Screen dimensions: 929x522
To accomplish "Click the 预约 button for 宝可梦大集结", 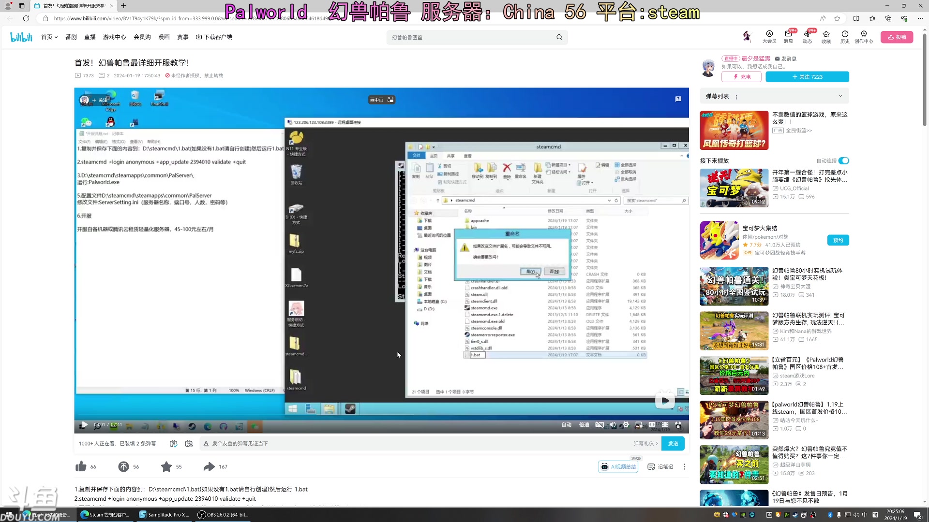I will [x=838, y=240].
